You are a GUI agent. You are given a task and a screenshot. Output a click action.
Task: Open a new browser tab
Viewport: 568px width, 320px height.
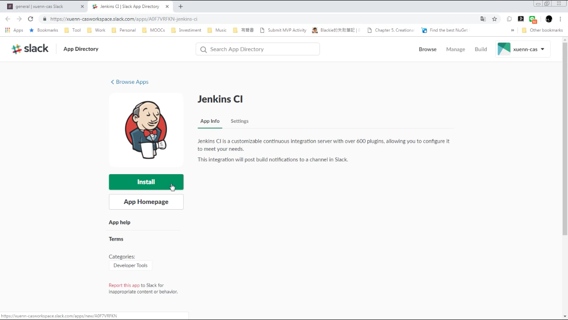pyautogui.click(x=181, y=7)
